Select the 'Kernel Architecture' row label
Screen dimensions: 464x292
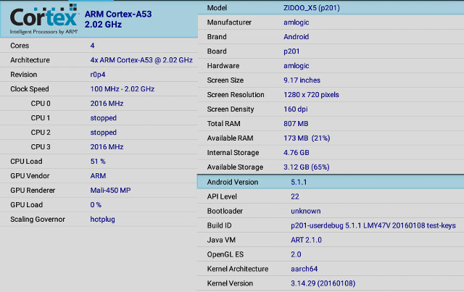click(238, 269)
